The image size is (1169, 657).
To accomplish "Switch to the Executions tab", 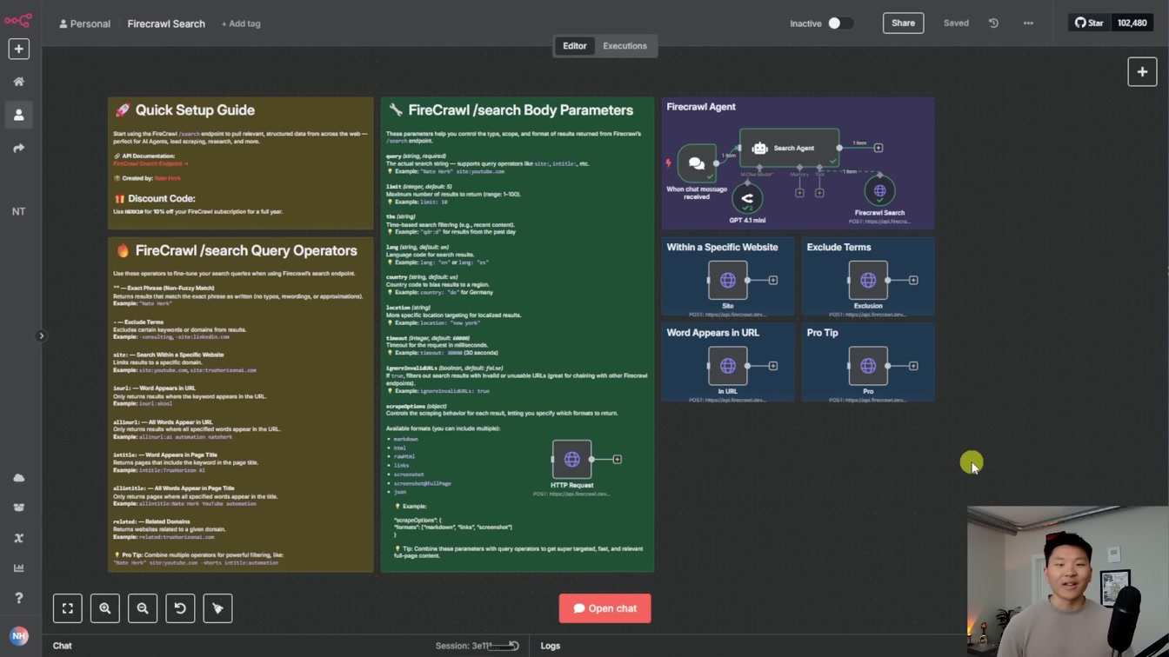I will pos(625,46).
